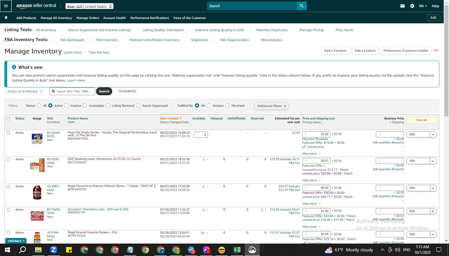Click the Manage Pricing link

311,30
